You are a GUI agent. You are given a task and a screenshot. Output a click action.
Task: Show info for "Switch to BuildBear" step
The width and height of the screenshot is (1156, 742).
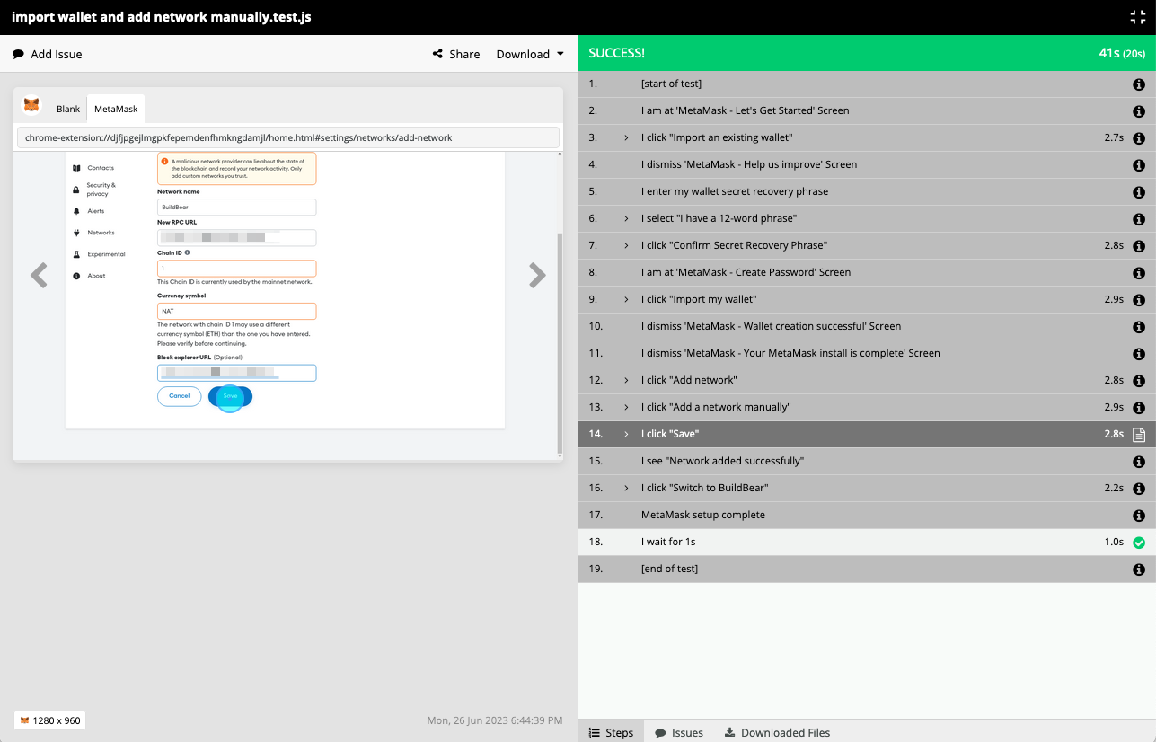click(x=1138, y=489)
